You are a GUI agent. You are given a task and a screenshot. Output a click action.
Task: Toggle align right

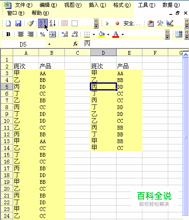[31, 34]
